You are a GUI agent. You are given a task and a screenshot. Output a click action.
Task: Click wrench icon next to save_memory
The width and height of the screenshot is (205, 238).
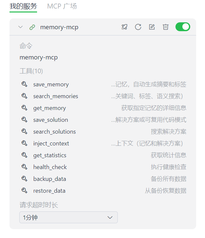click(x=24, y=84)
